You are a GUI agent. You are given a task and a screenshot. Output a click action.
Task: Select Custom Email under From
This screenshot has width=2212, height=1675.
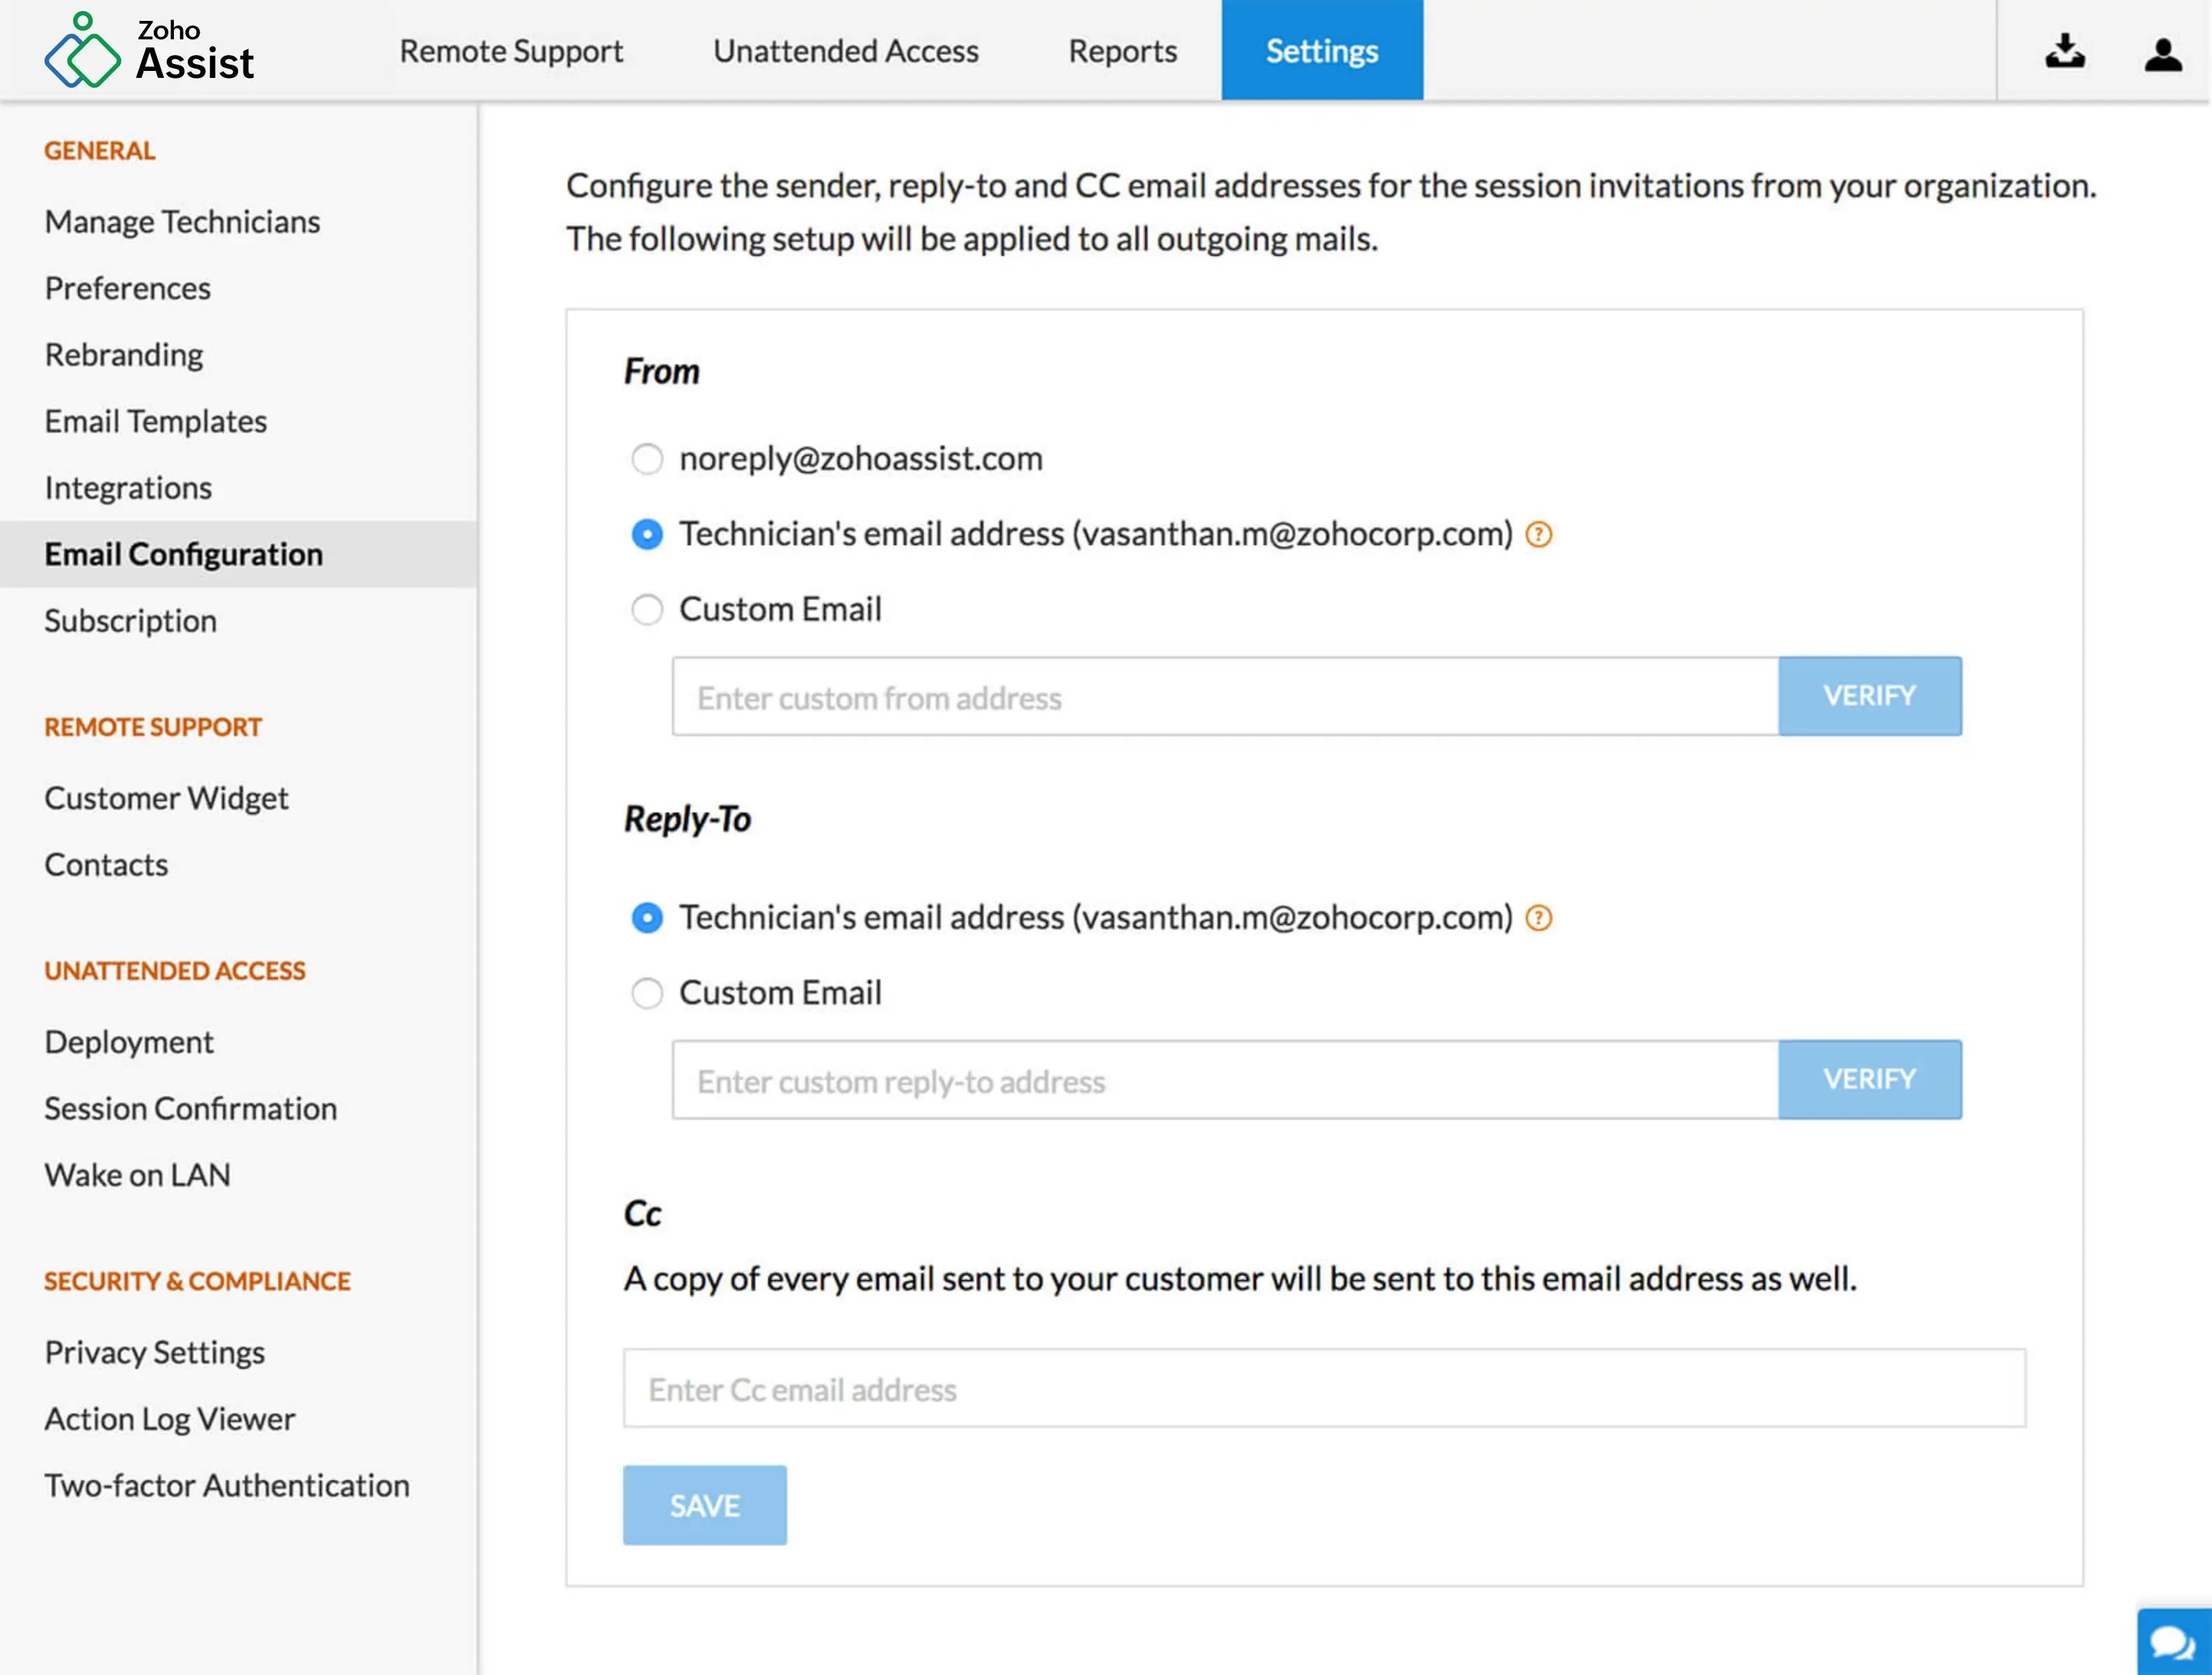pos(648,609)
